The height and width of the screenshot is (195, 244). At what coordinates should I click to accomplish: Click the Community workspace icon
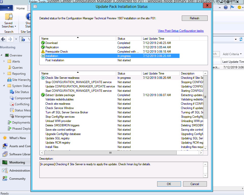[x=5, y=179]
